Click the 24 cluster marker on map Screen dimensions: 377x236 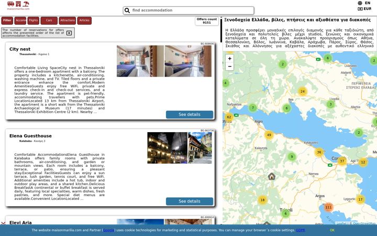tap(303, 91)
